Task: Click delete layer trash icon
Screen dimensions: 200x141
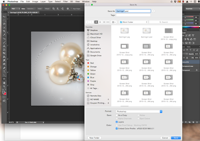Action: (197, 122)
